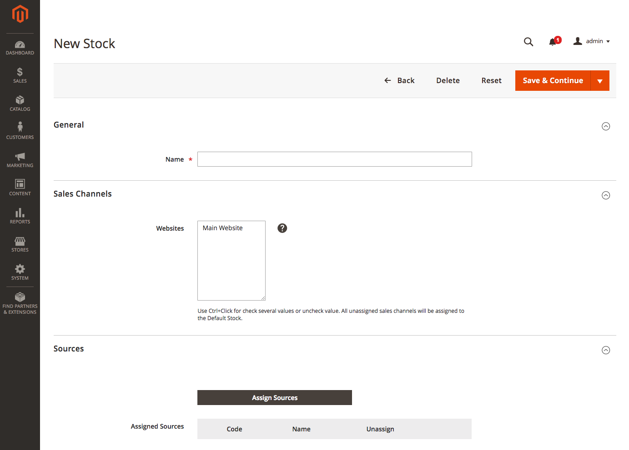Open the admin account dropdown
Image resolution: width=629 pixels, height=450 pixels.
[x=592, y=41]
